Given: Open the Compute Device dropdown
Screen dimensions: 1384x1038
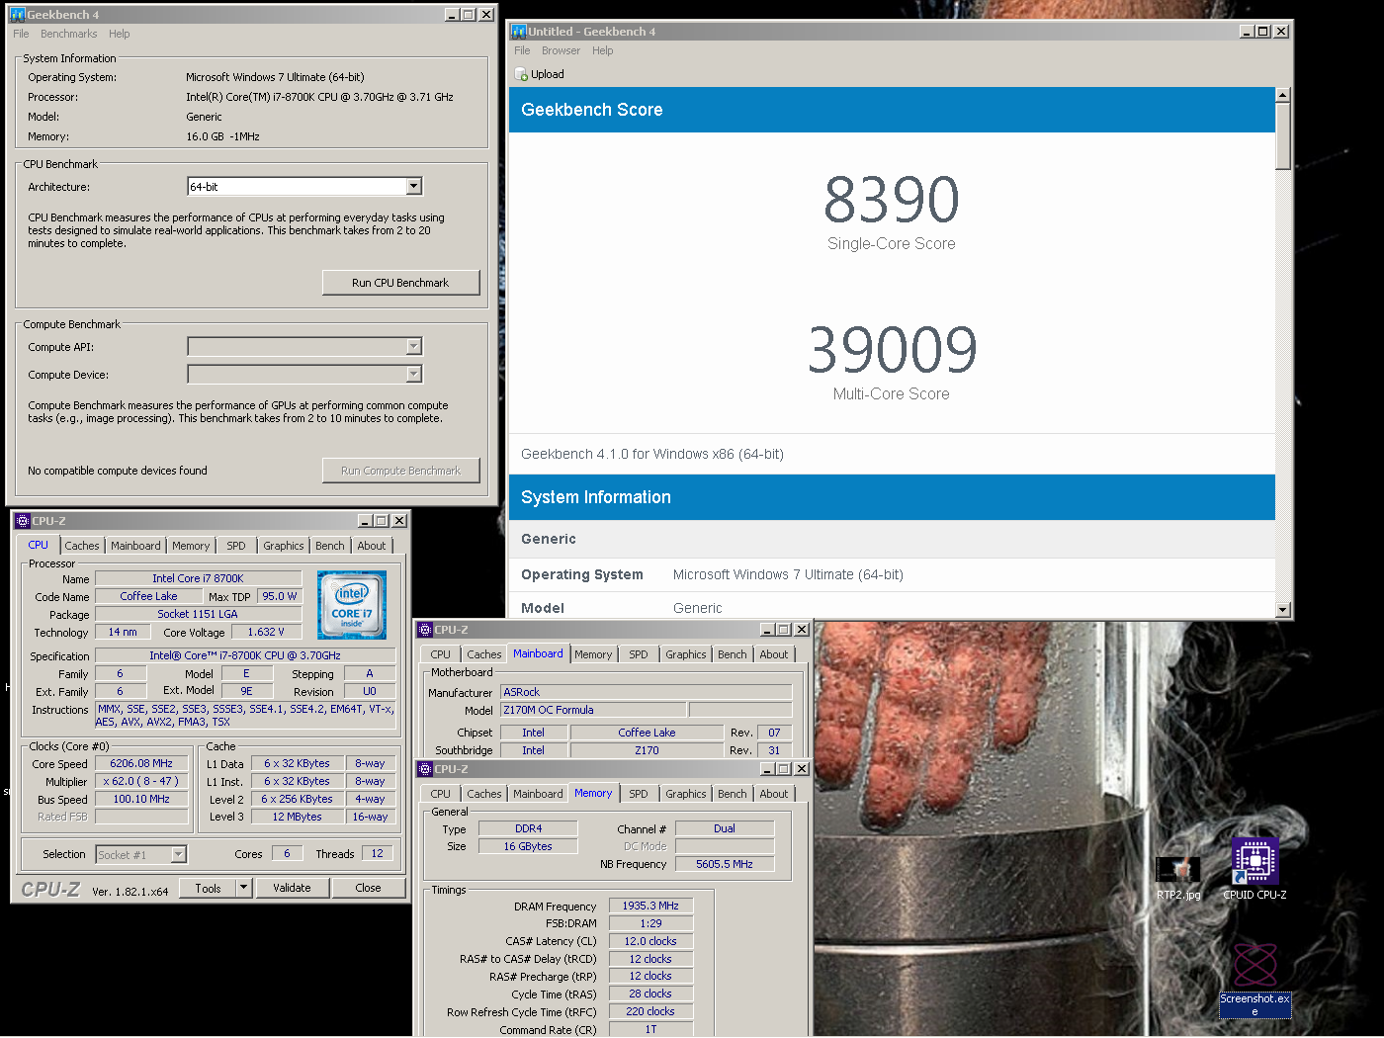Looking at the screenshot, I should [414, 375].
